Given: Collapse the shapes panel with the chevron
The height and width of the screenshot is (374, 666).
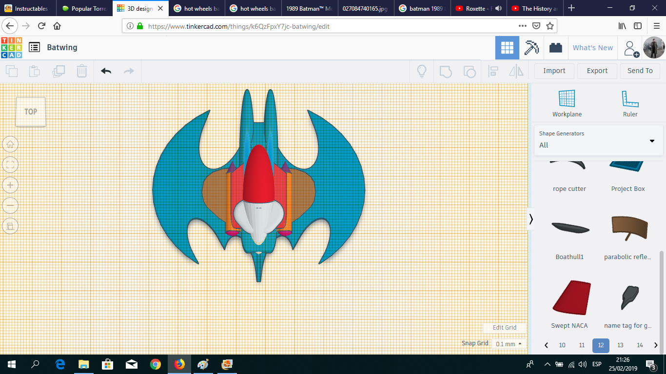Looking at the screenshot, I should 530,219.
